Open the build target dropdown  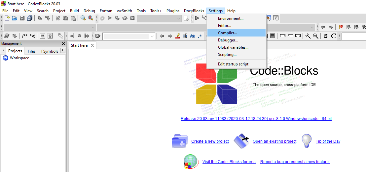(179, 18)
